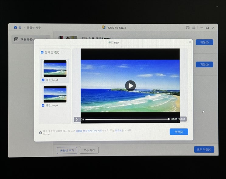226x179 pixels.
Task: Click 저장(2) button in the preview dialog
Action: pyautogui.click(x=179, y=132)
